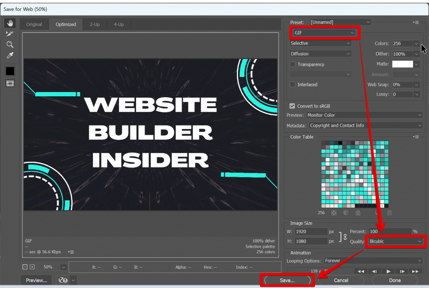Shift selected colors to web palette
This screenshot has width=429, height=288.
tap(346, 213)
